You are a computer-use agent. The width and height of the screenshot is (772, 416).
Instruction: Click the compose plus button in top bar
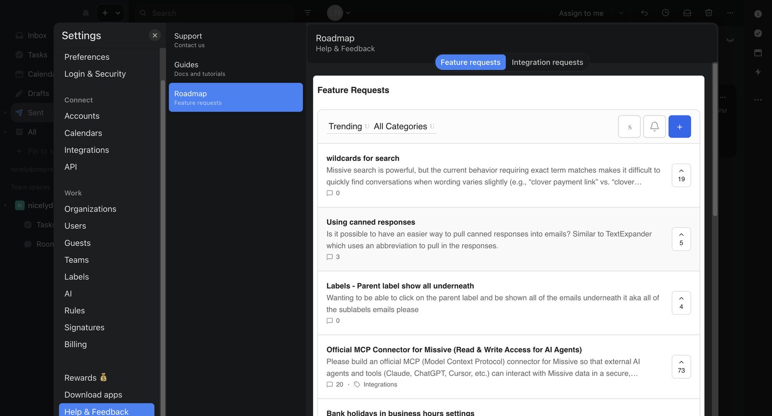(x=105, y=13)
